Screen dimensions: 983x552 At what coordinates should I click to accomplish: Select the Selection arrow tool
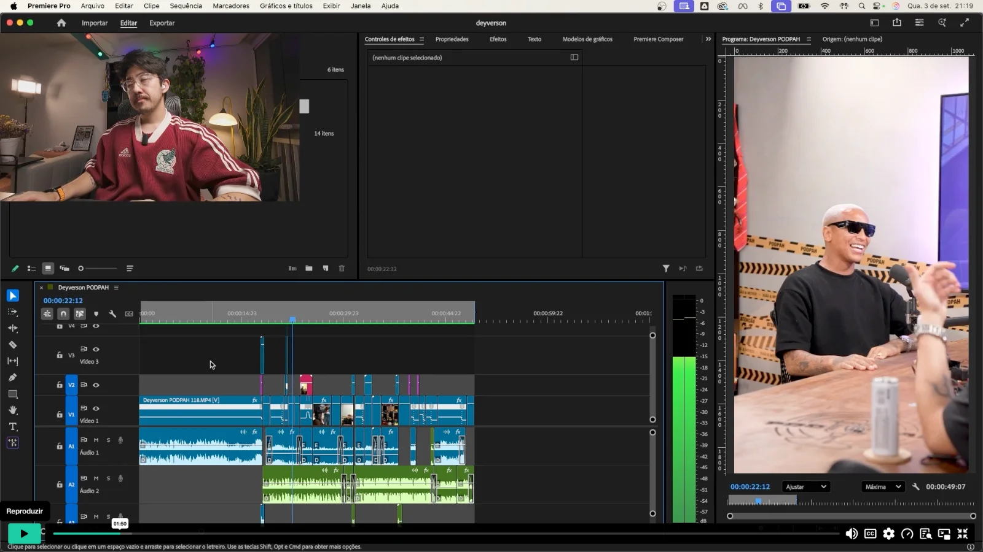click(x=13, y=296)
